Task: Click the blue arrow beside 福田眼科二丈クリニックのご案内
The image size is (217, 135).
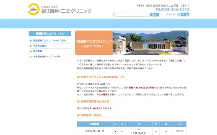Action: click(31, 40)
